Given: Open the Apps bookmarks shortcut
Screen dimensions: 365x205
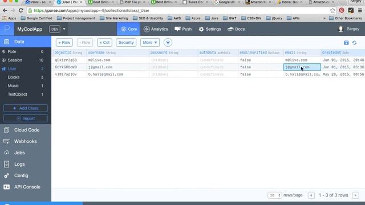Looking at the screenshot, I should (9, 18).
